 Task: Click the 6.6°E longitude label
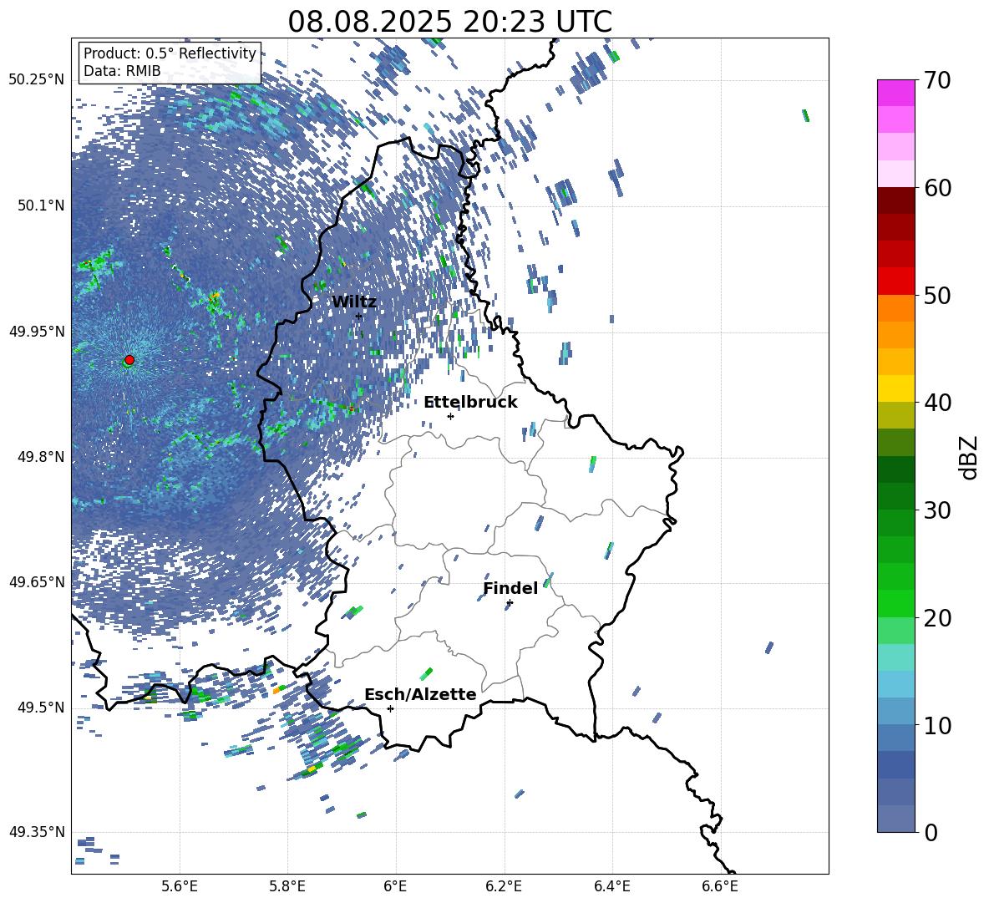720,886
